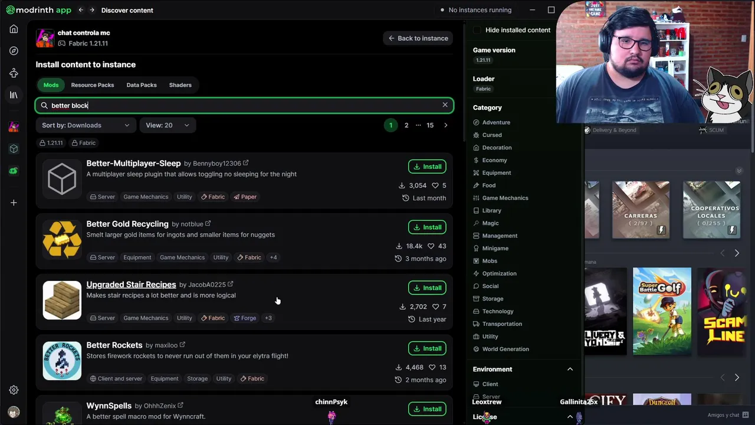
Task: Open Upgraded Stair Recipes mod icon
Action: click(x=62, y=300)
